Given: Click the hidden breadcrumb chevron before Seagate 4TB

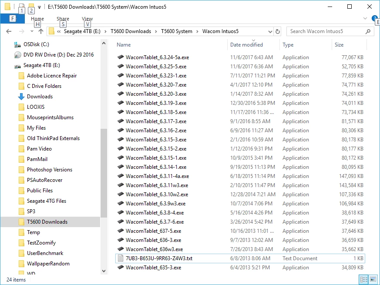Looking at the screenshot, I should (59, 31).
